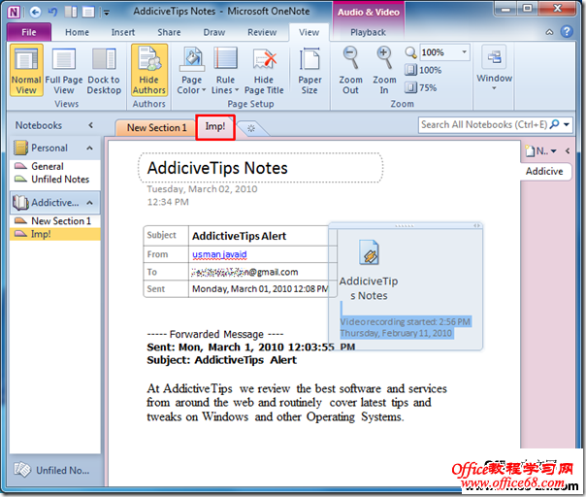Open OneNote Help question mark icon
Screen dimensions: 586x497
[567, 32]
